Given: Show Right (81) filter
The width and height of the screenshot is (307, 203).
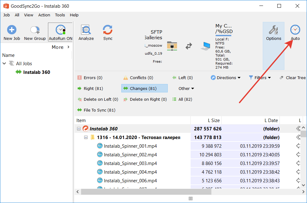Looking at the screenshot, I should [90, 88].
